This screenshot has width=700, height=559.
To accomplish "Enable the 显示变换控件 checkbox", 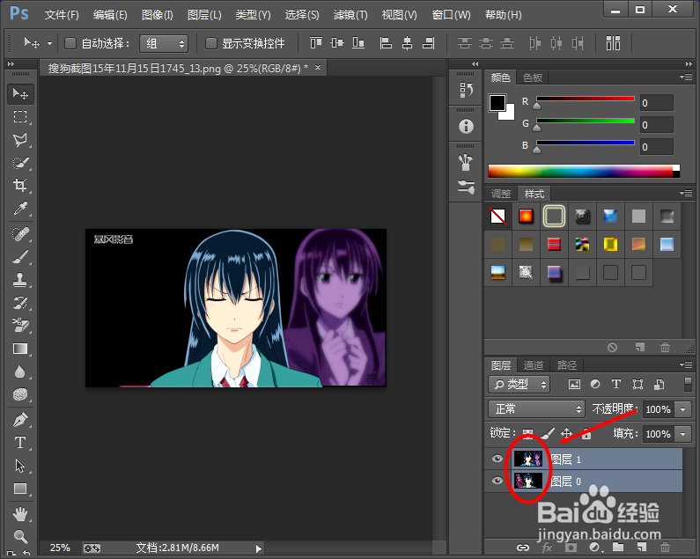I will coord(210,43).
